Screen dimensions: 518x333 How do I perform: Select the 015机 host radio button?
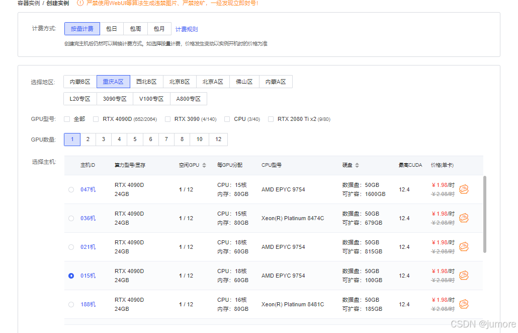tap(71, 276)
